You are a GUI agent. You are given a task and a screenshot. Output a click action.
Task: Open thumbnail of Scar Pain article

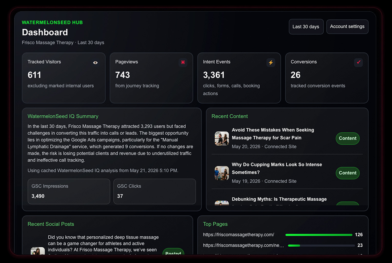tap(222, 138)
